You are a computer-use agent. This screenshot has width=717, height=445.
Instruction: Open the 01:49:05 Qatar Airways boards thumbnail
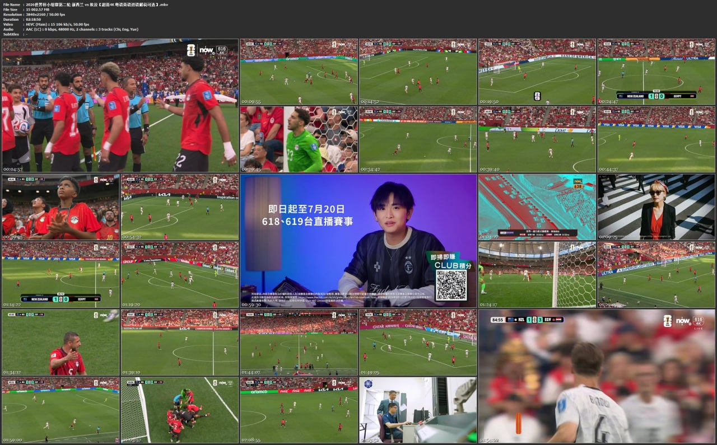[x=418, y=343]
